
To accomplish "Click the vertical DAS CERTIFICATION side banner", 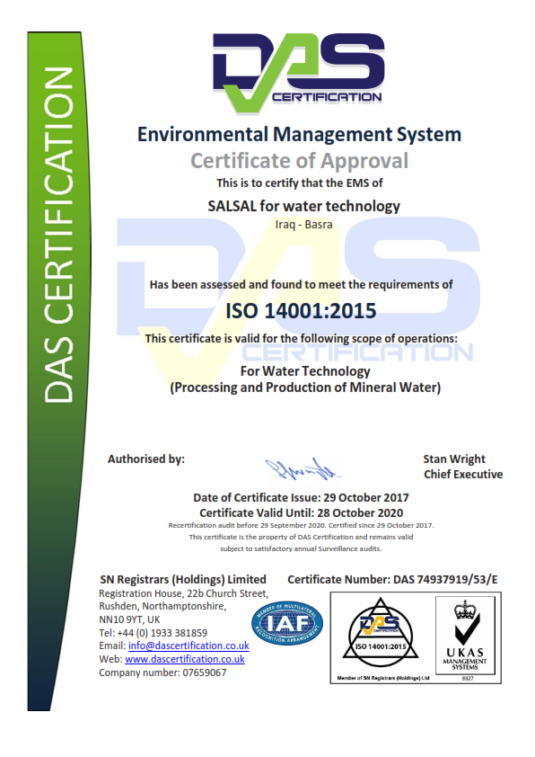I will click(59, 370).
